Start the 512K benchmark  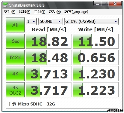coord(15,57)
